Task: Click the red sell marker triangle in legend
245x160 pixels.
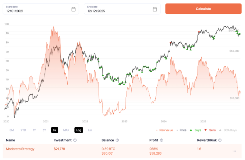Action: (x=206, y=130)
